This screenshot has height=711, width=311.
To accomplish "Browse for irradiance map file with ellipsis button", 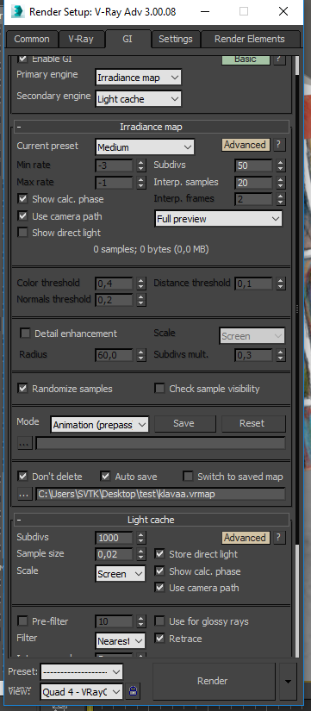I will click(24, 444).
